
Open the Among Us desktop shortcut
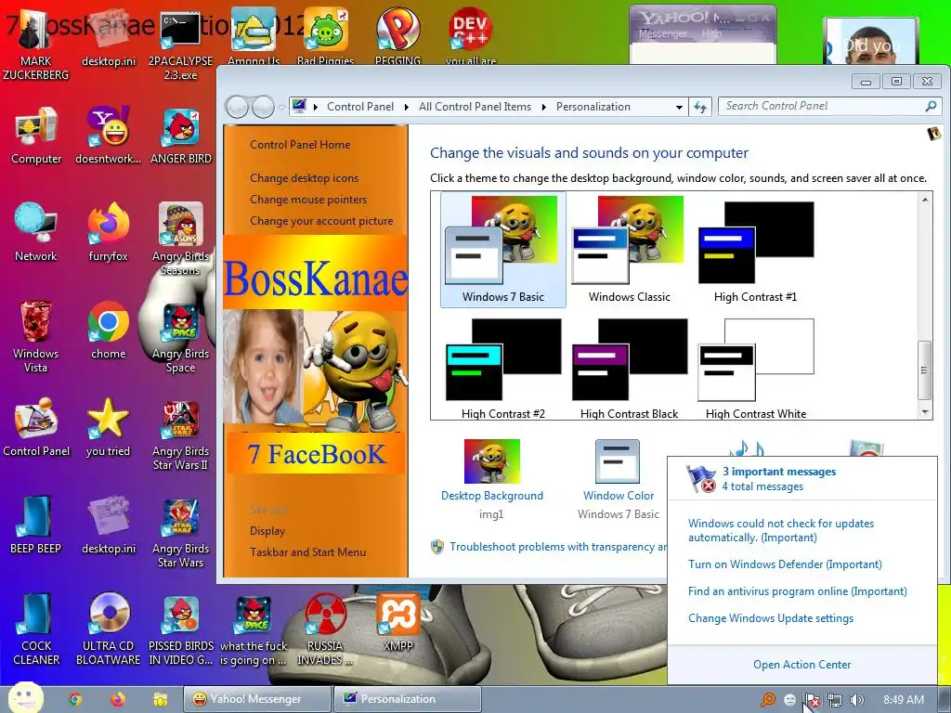click(254, 35)
